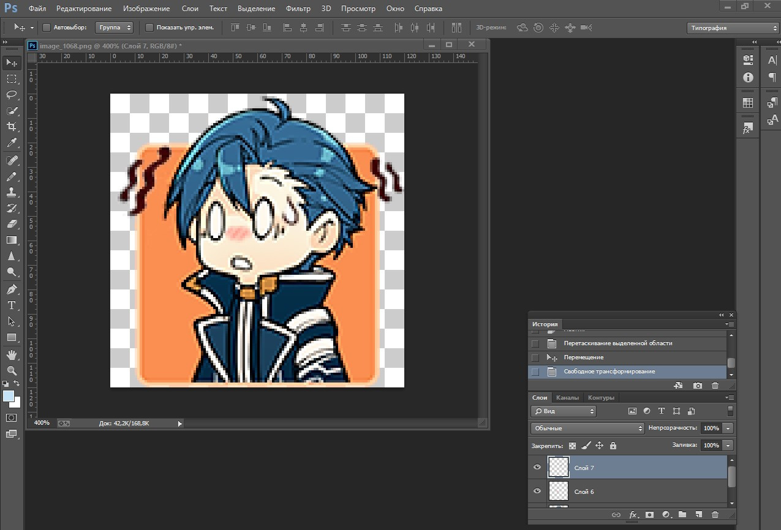Viewport: 781px width, 530px height.
Task: Open the Типография workspace dropdown
Action: 732,28
